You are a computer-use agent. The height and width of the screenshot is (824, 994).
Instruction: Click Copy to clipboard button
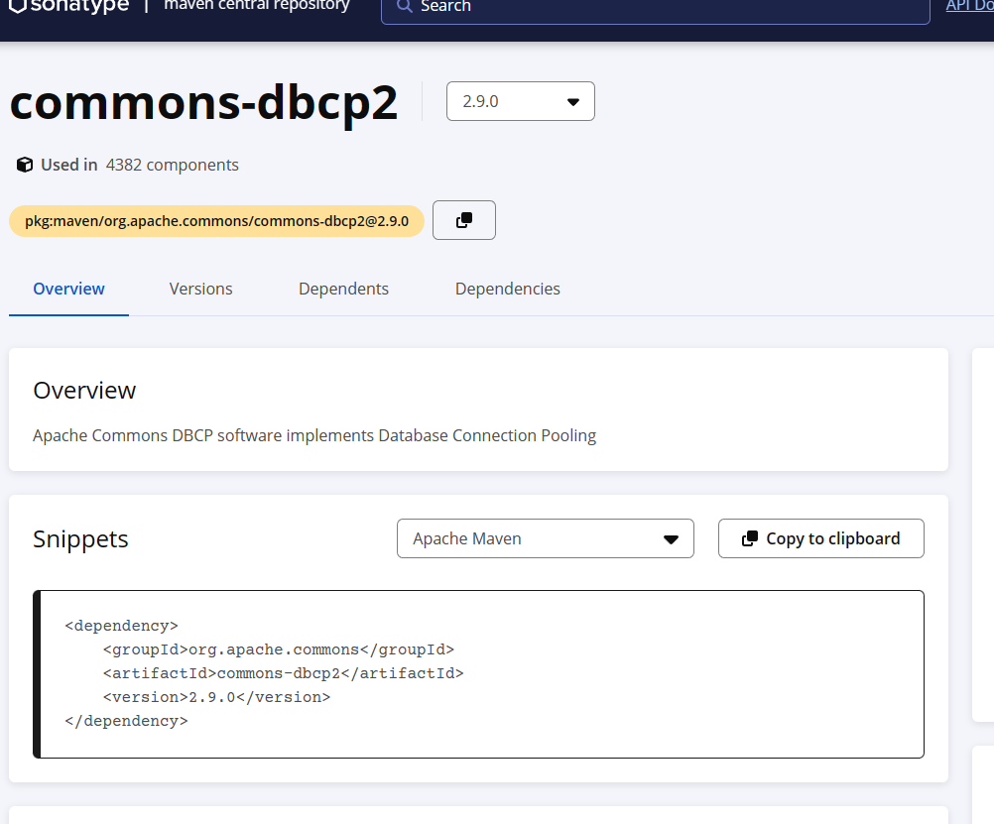coord(821,538)
